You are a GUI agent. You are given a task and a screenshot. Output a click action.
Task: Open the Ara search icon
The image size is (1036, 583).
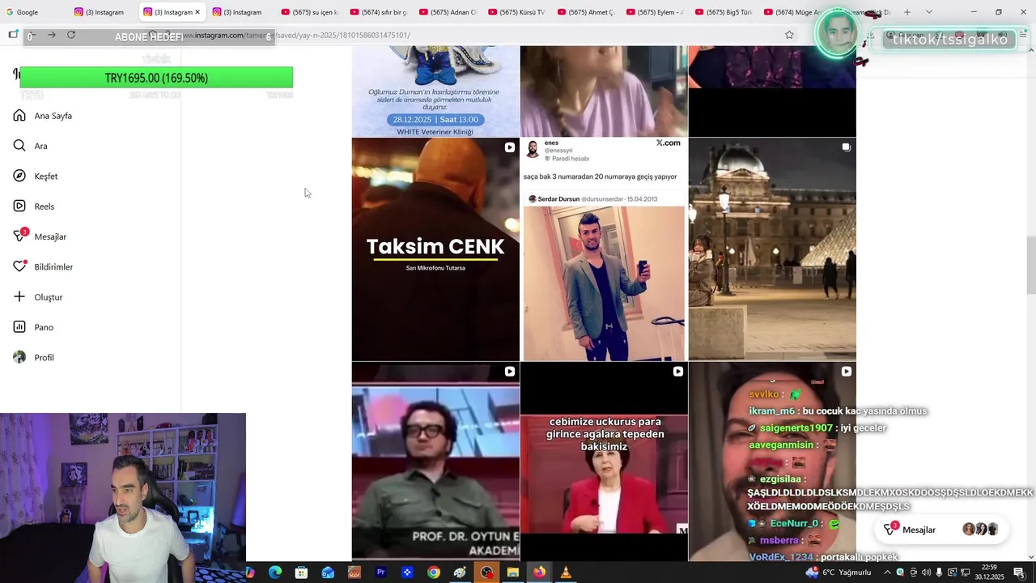[x=19, y=146]
